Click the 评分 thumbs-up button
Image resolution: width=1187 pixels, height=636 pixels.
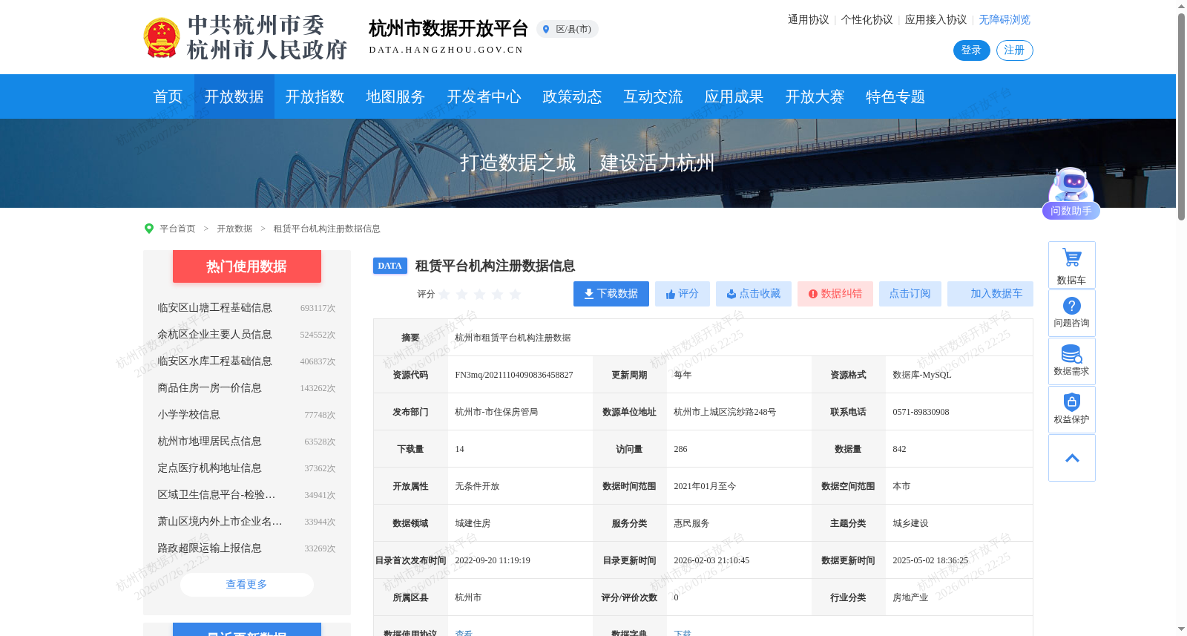683,294
